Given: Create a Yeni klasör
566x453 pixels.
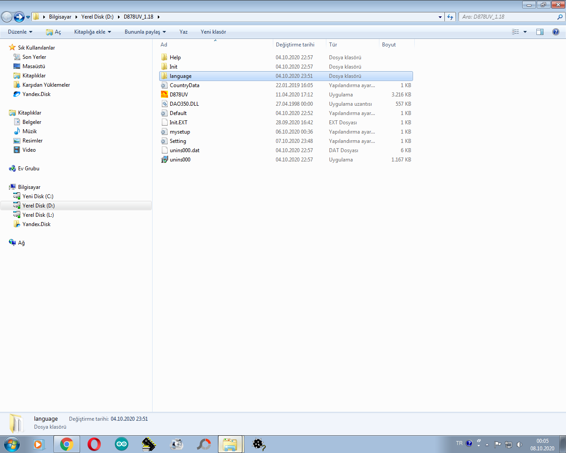Looking at the screenshot, I should click(x=213, y=32).
